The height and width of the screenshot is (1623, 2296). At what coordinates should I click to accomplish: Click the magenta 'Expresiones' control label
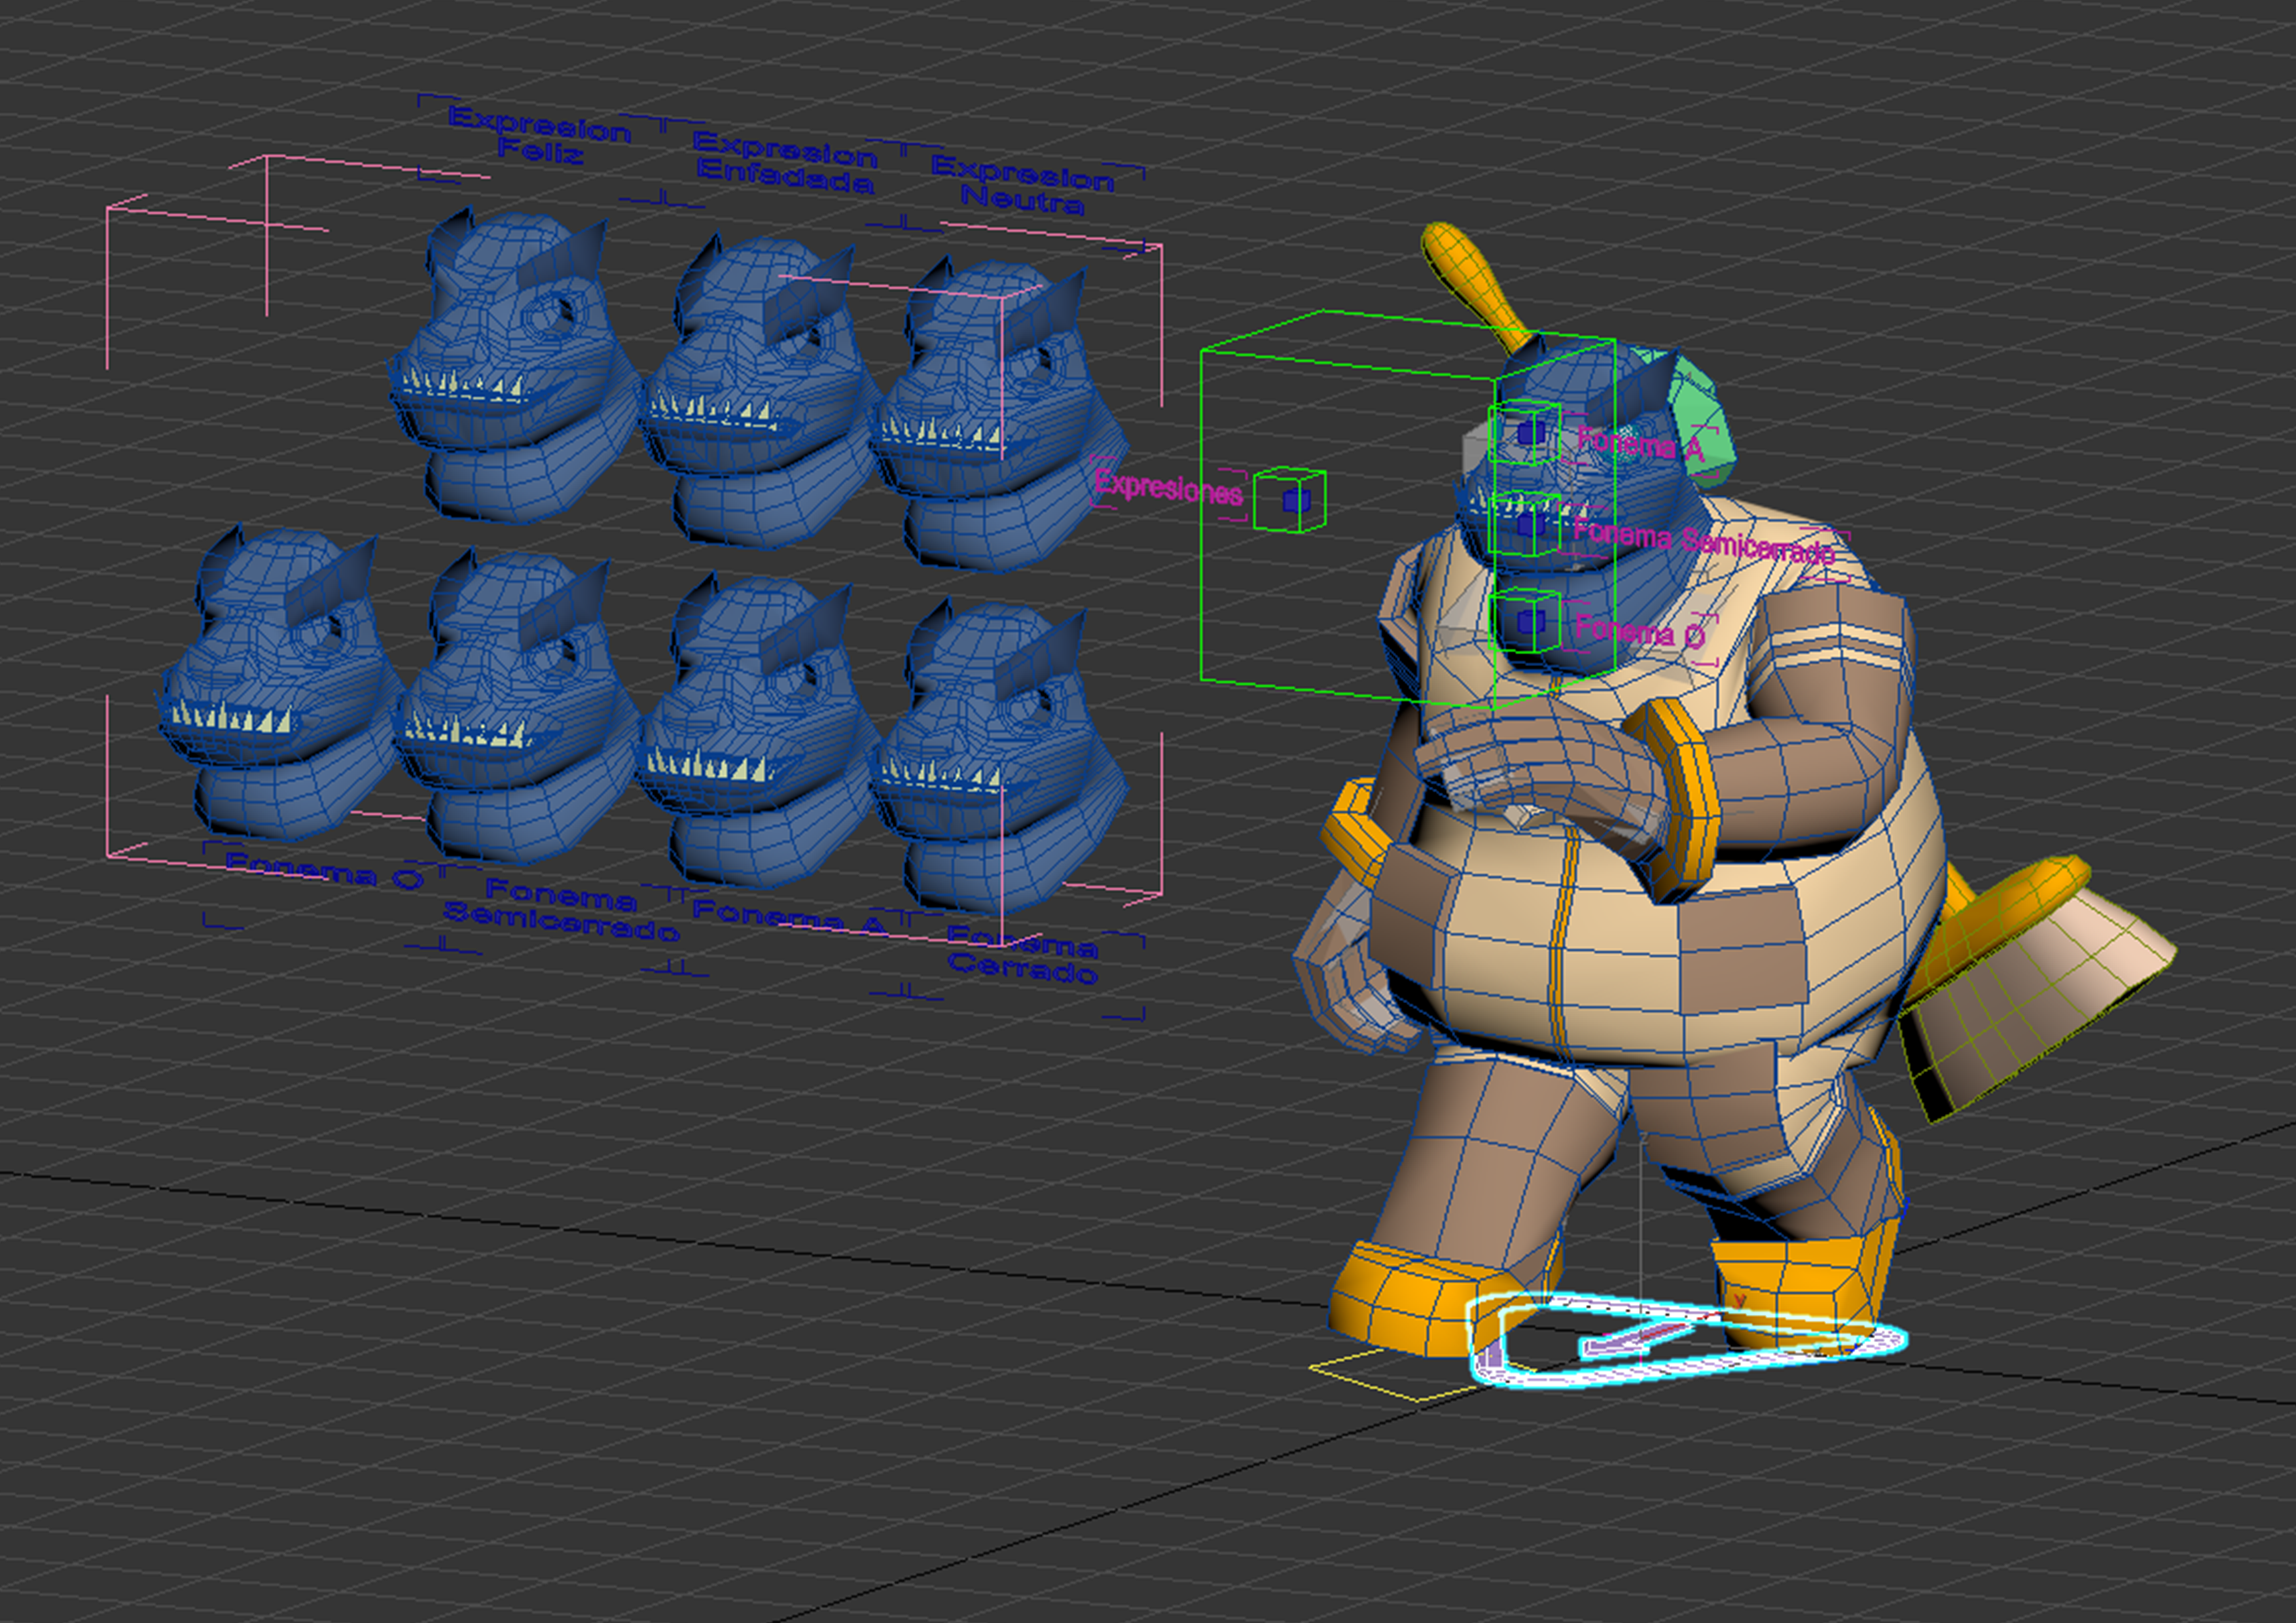1168,488
